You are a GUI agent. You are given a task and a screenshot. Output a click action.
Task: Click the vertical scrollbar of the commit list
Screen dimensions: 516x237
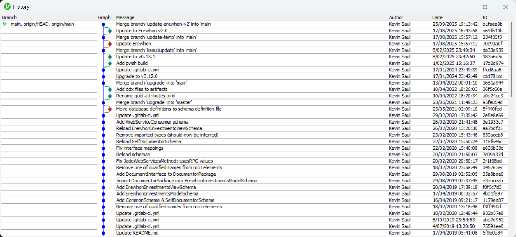[x=511, y=104]
